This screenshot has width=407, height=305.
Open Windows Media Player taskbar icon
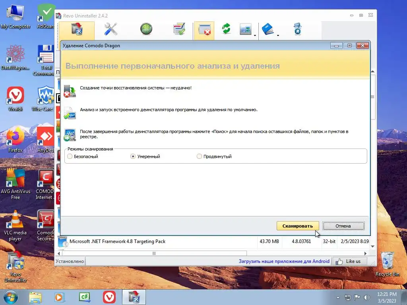click(60, 297)
